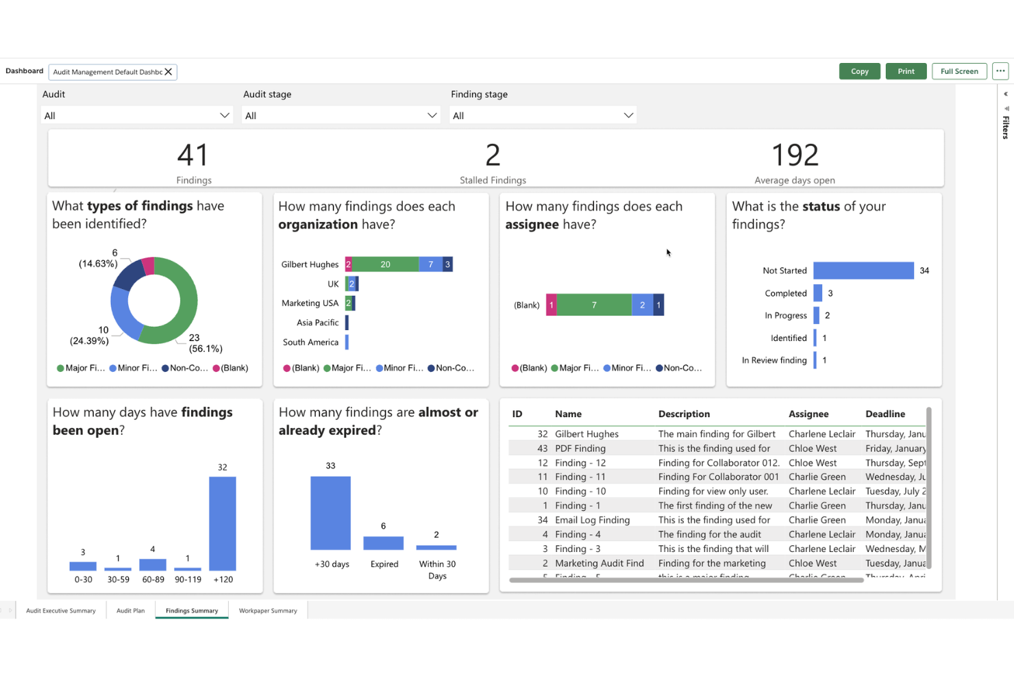Viewport: 1014px width, 676px height.
Task: Enter Full Screen mode
Action: [959, 71]
